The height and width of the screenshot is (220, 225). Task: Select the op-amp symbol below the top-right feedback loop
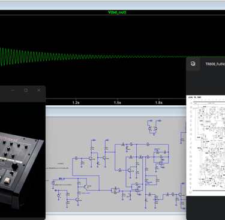(161, 163)
